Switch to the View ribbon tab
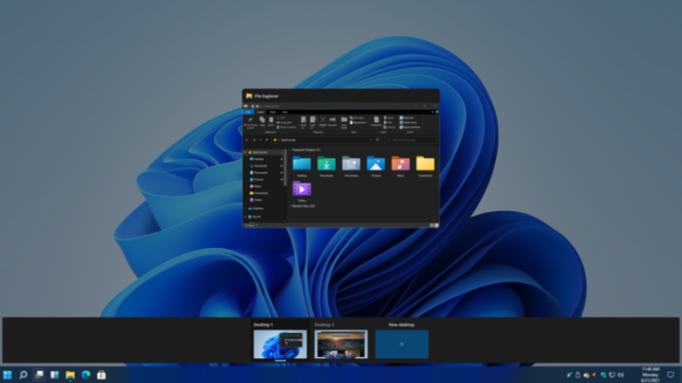Viewport: 682px width, 383px height. click(285, 112)
